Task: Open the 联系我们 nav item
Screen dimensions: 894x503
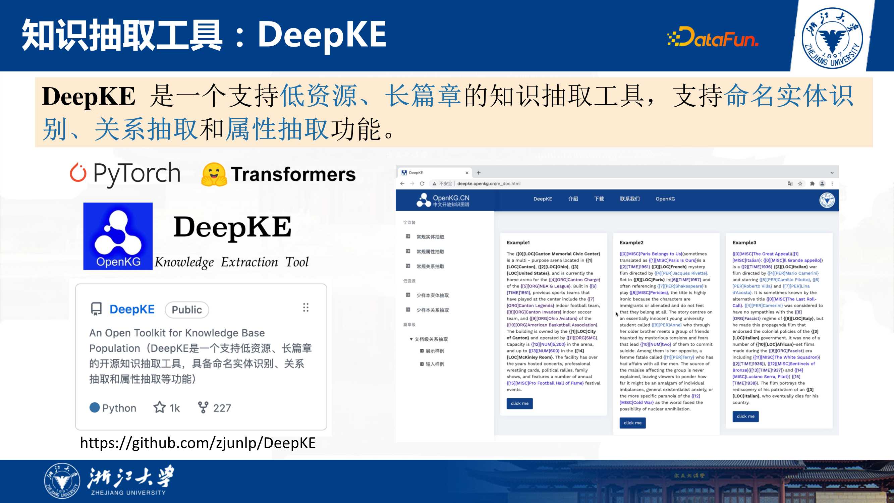Action: click(x=629, y=199)
